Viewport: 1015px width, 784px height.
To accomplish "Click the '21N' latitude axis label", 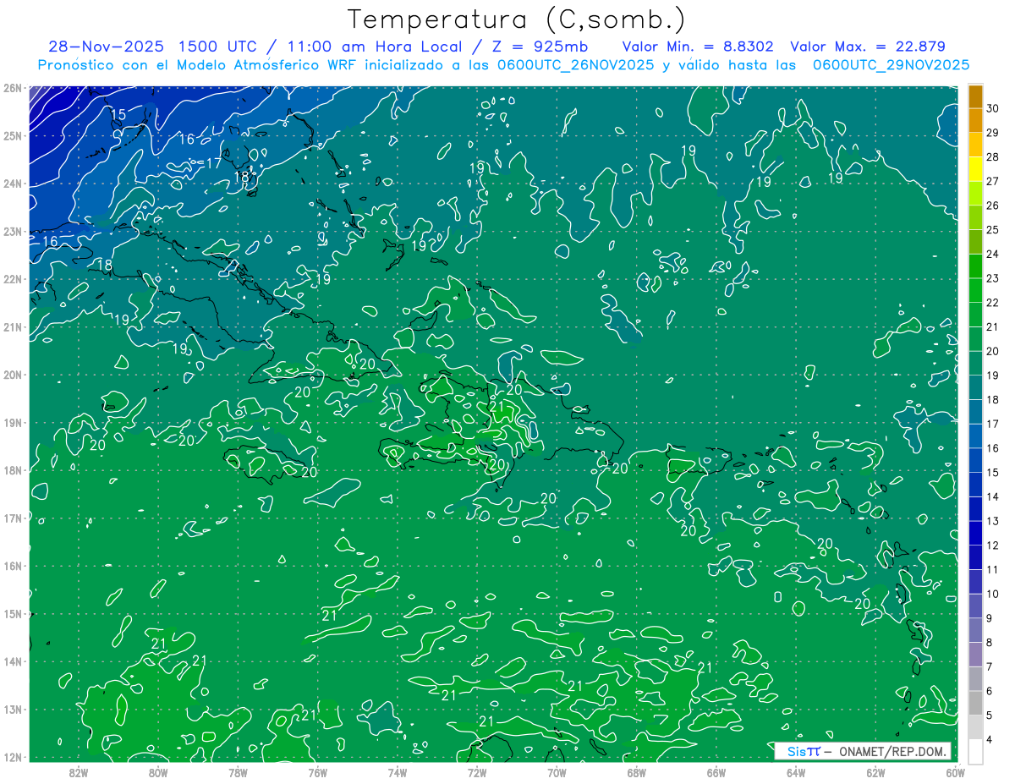I will (13, 327).
